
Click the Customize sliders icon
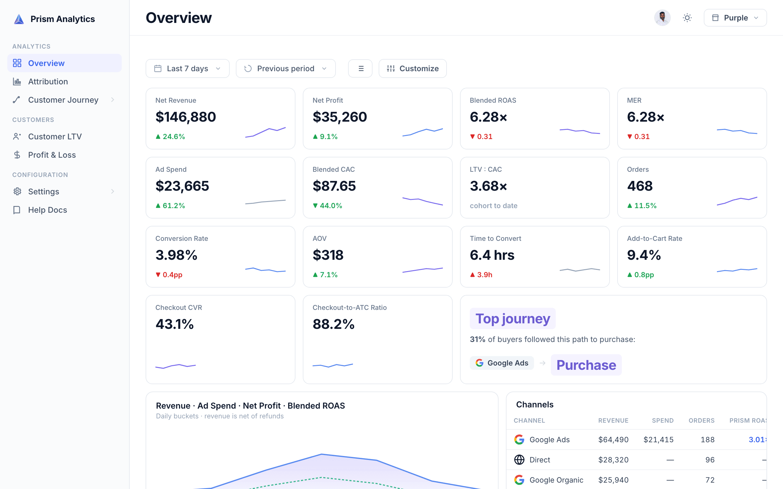(x=391, y=68)
